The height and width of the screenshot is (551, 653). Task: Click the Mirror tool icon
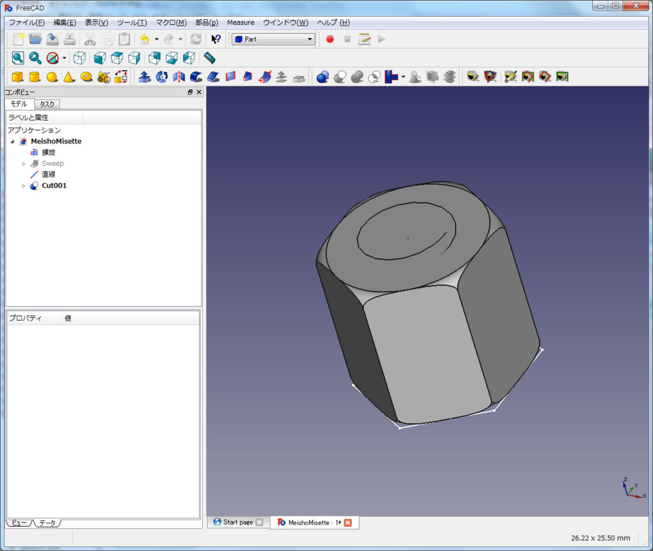click(x=179, y=77)
